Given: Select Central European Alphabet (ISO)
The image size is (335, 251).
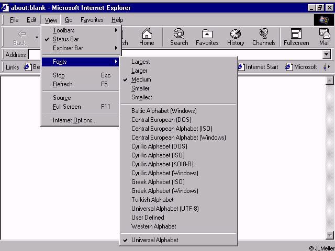Looking at the screenshot, I should tap(178, 129).
